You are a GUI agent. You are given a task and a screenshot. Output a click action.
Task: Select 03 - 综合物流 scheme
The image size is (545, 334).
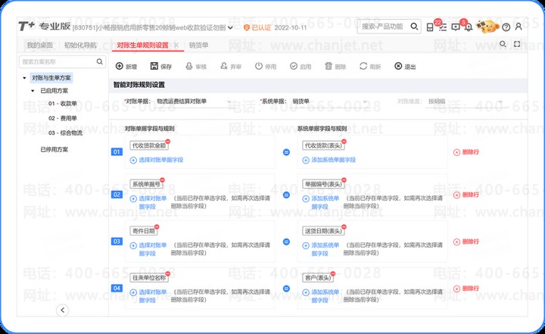tap(65, 133)
